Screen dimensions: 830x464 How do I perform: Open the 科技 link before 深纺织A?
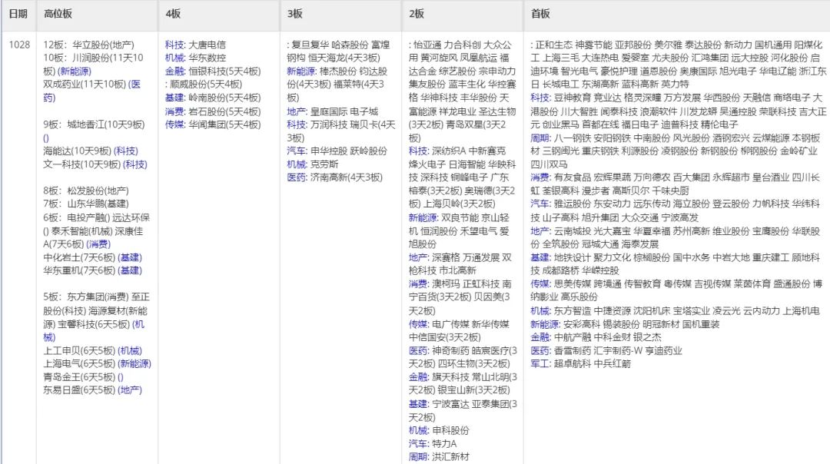pos(418,151)
